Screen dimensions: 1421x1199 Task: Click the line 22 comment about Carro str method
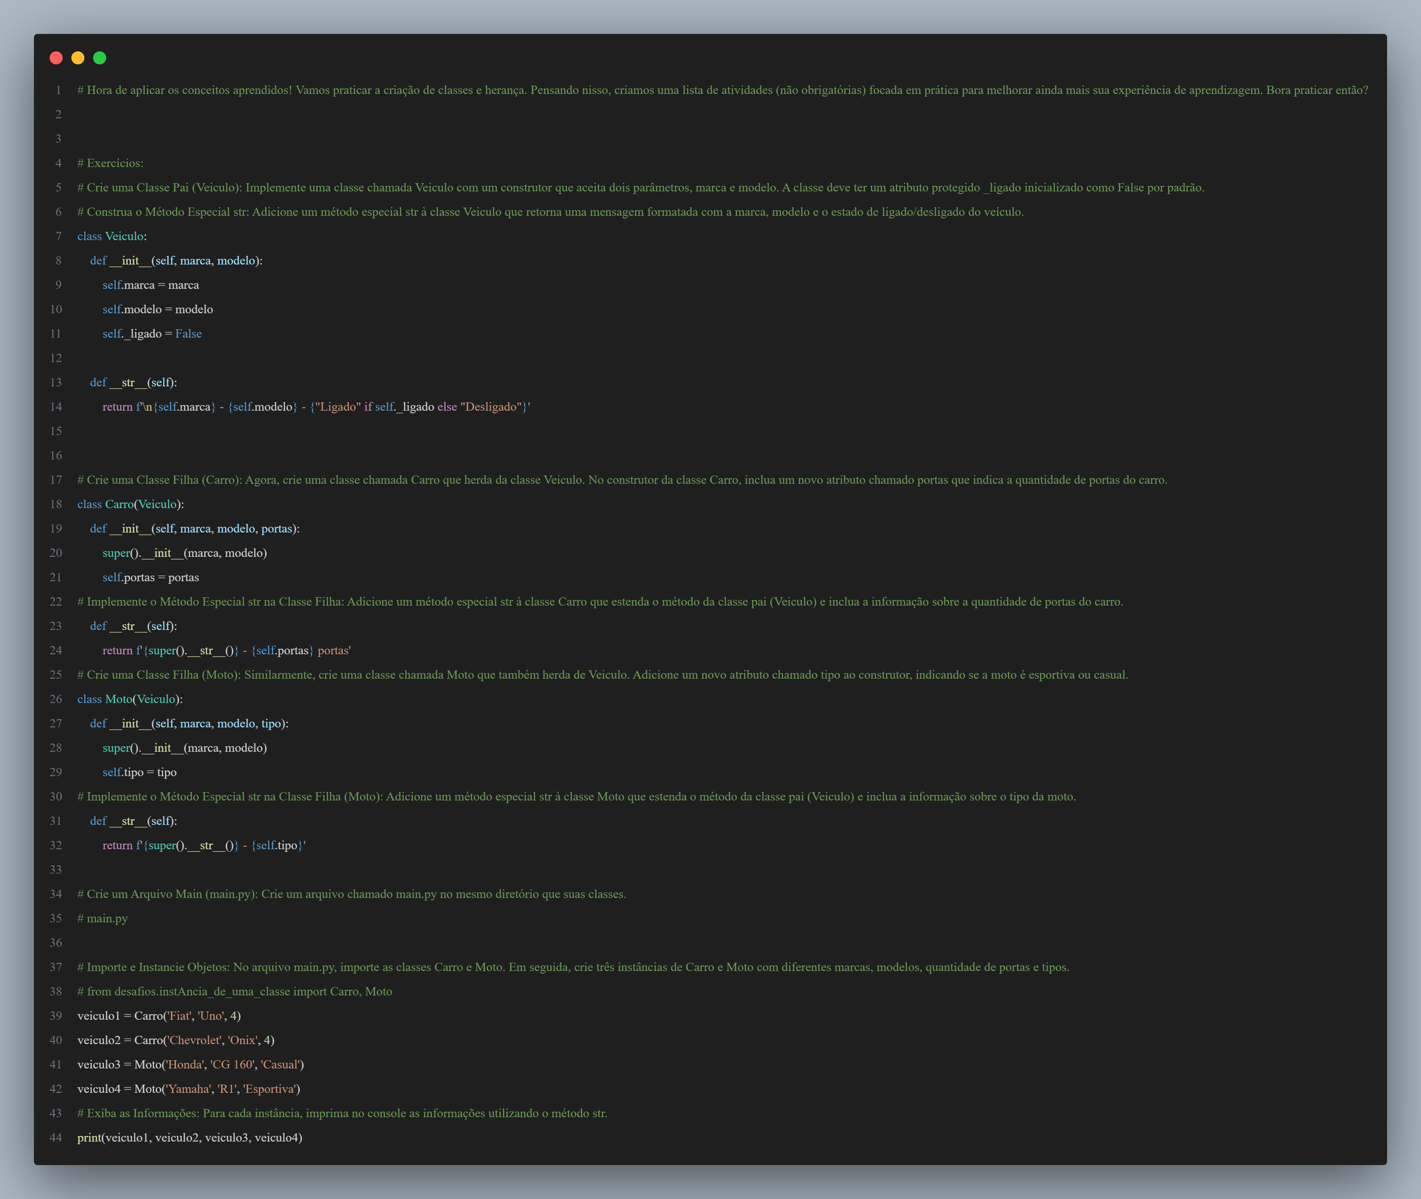point(600,602)
